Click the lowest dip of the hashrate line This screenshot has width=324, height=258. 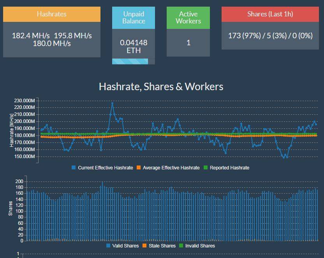click(x=285, y=157)
